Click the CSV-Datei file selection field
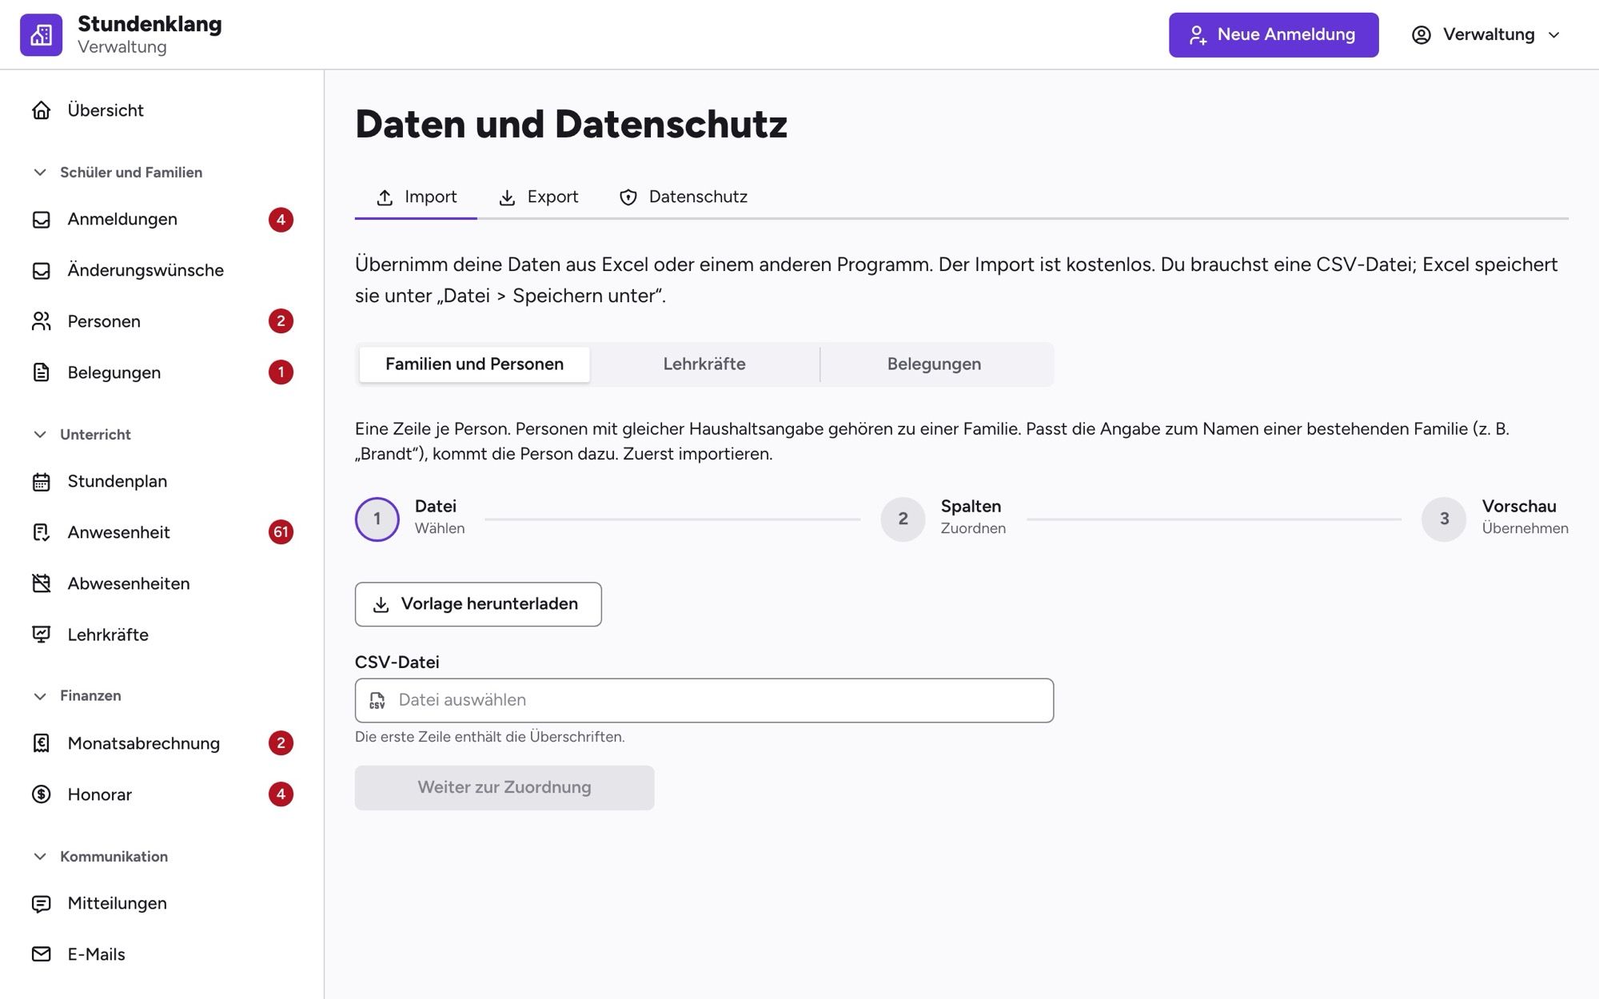The height and width of the screenshot is (999, 1599). 704,701
